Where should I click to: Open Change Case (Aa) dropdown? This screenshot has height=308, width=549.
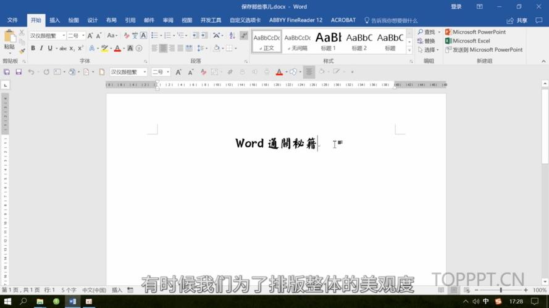(x=112, y=36)
